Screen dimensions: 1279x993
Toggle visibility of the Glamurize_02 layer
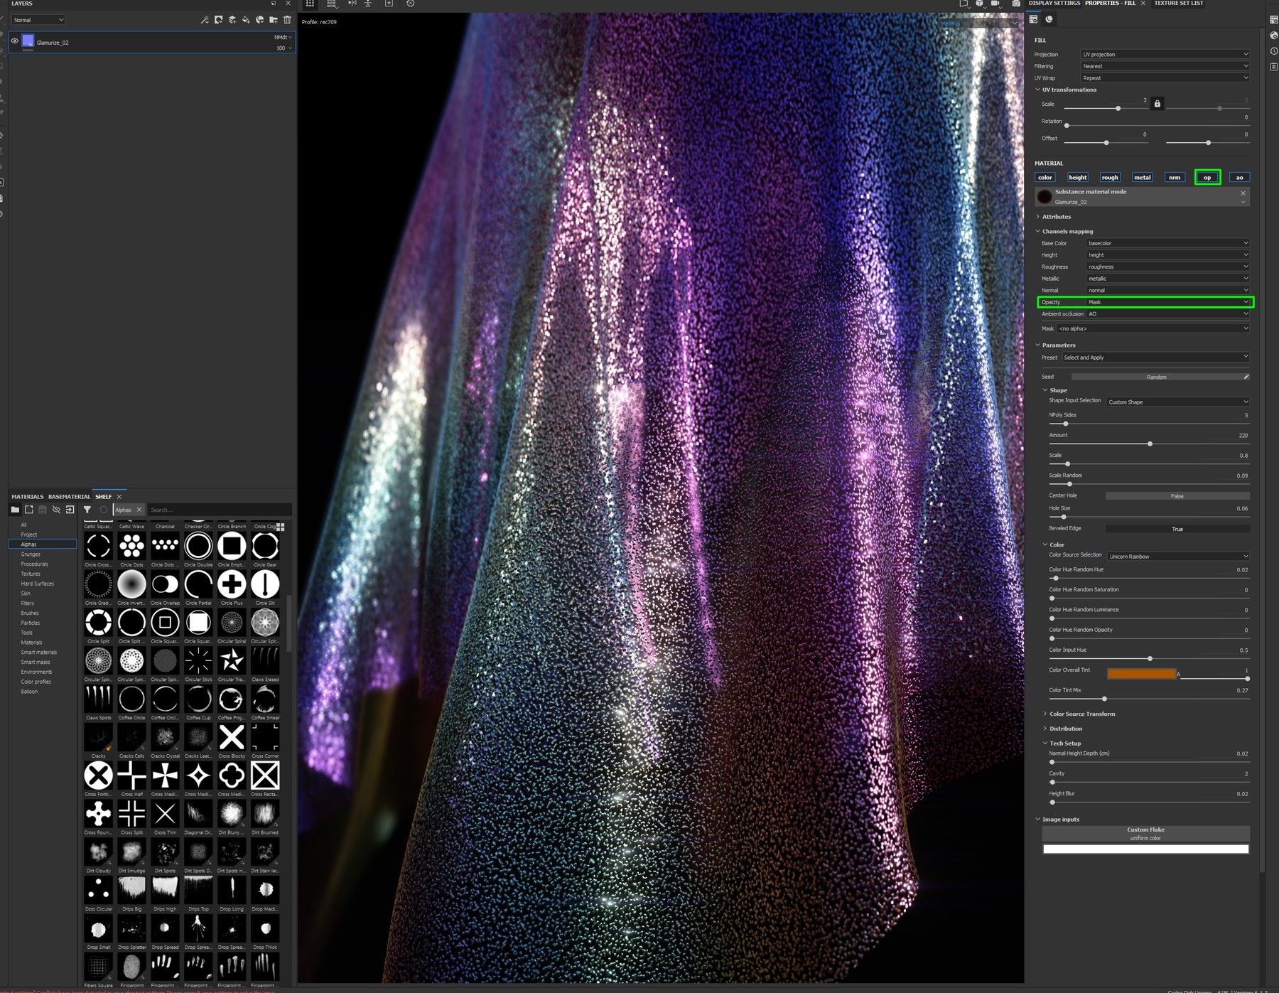14,41
